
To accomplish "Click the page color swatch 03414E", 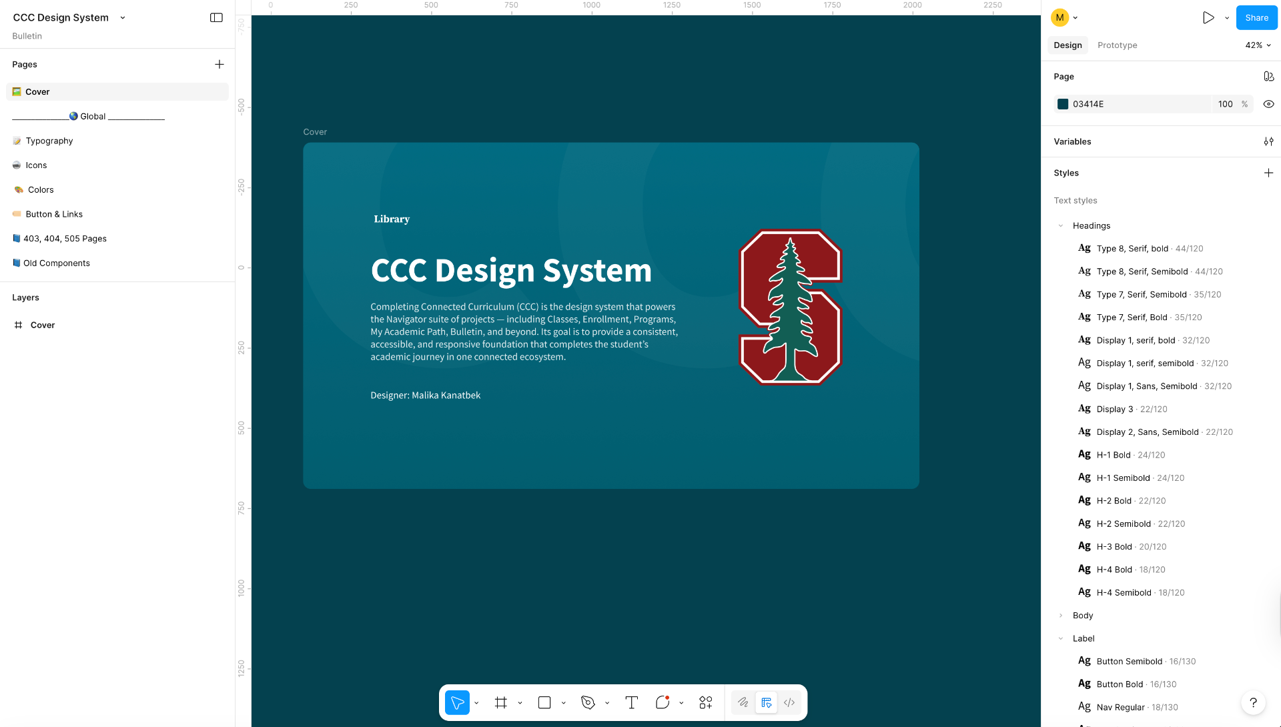I will [x=1063, y=104].
